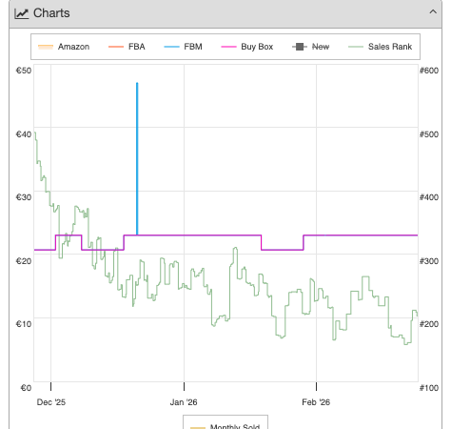The image size is (451, 429).
Task: Click the €30 price axis label
Action: tap(24, 197)
